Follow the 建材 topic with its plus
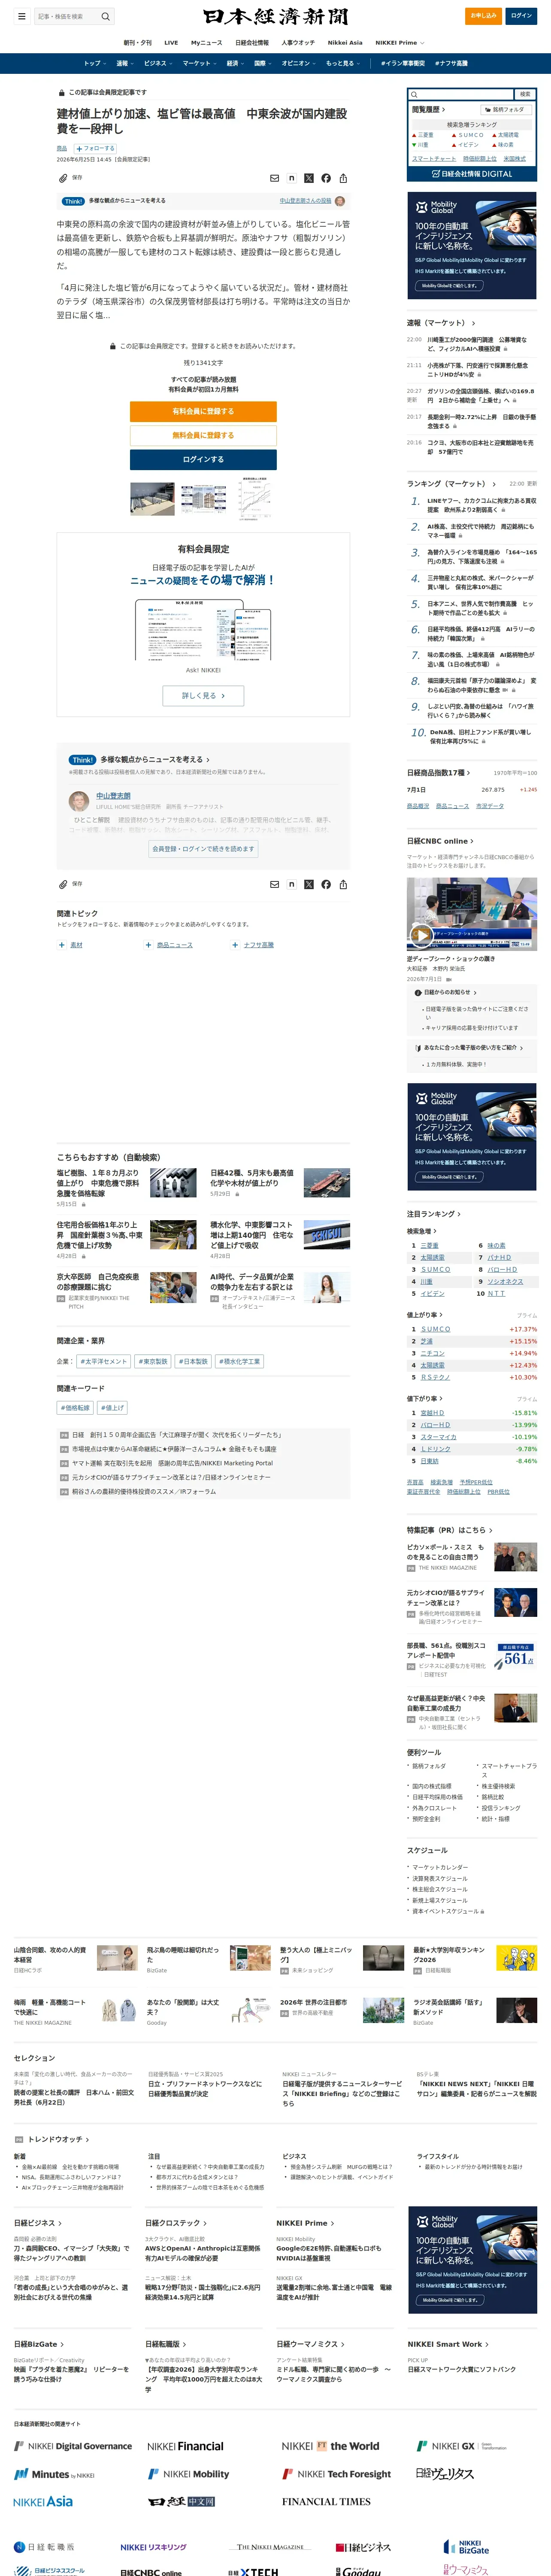 tap(62, 945)
